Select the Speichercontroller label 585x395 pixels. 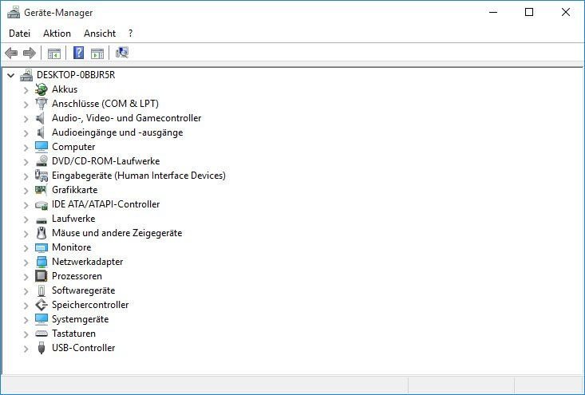coord(90,305)
